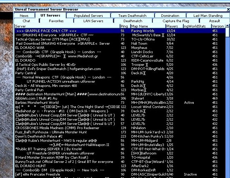230x178 pixels.
Task: Select the GRAPPLE FACE ONLY CTF server
Action: point(67,31)
